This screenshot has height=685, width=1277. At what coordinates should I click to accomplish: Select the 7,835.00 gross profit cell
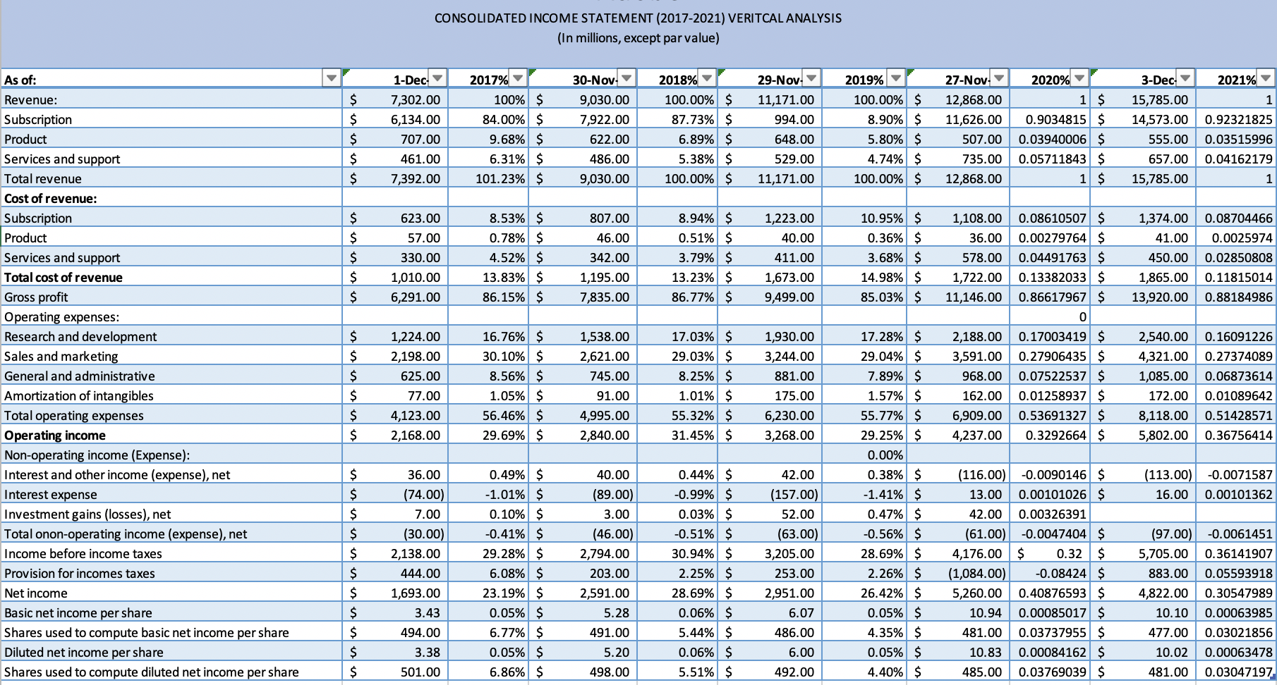pos(583,297)
